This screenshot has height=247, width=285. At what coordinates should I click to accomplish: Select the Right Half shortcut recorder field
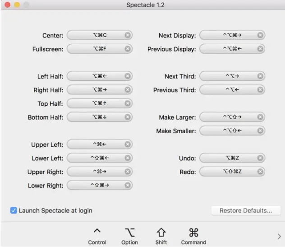pos(100,89)
